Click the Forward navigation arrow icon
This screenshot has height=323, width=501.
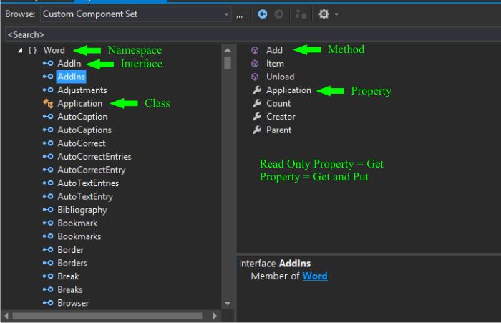pos(279,14)
